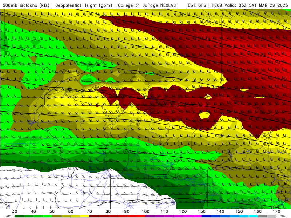Click the legend value 160
This screenshot has height=218, width=291.
tap(258, 211)
